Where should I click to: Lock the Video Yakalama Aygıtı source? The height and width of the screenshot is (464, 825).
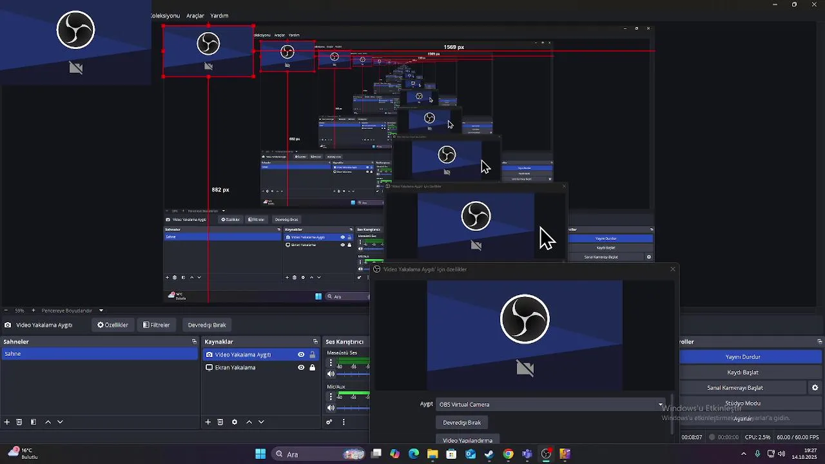313,354
